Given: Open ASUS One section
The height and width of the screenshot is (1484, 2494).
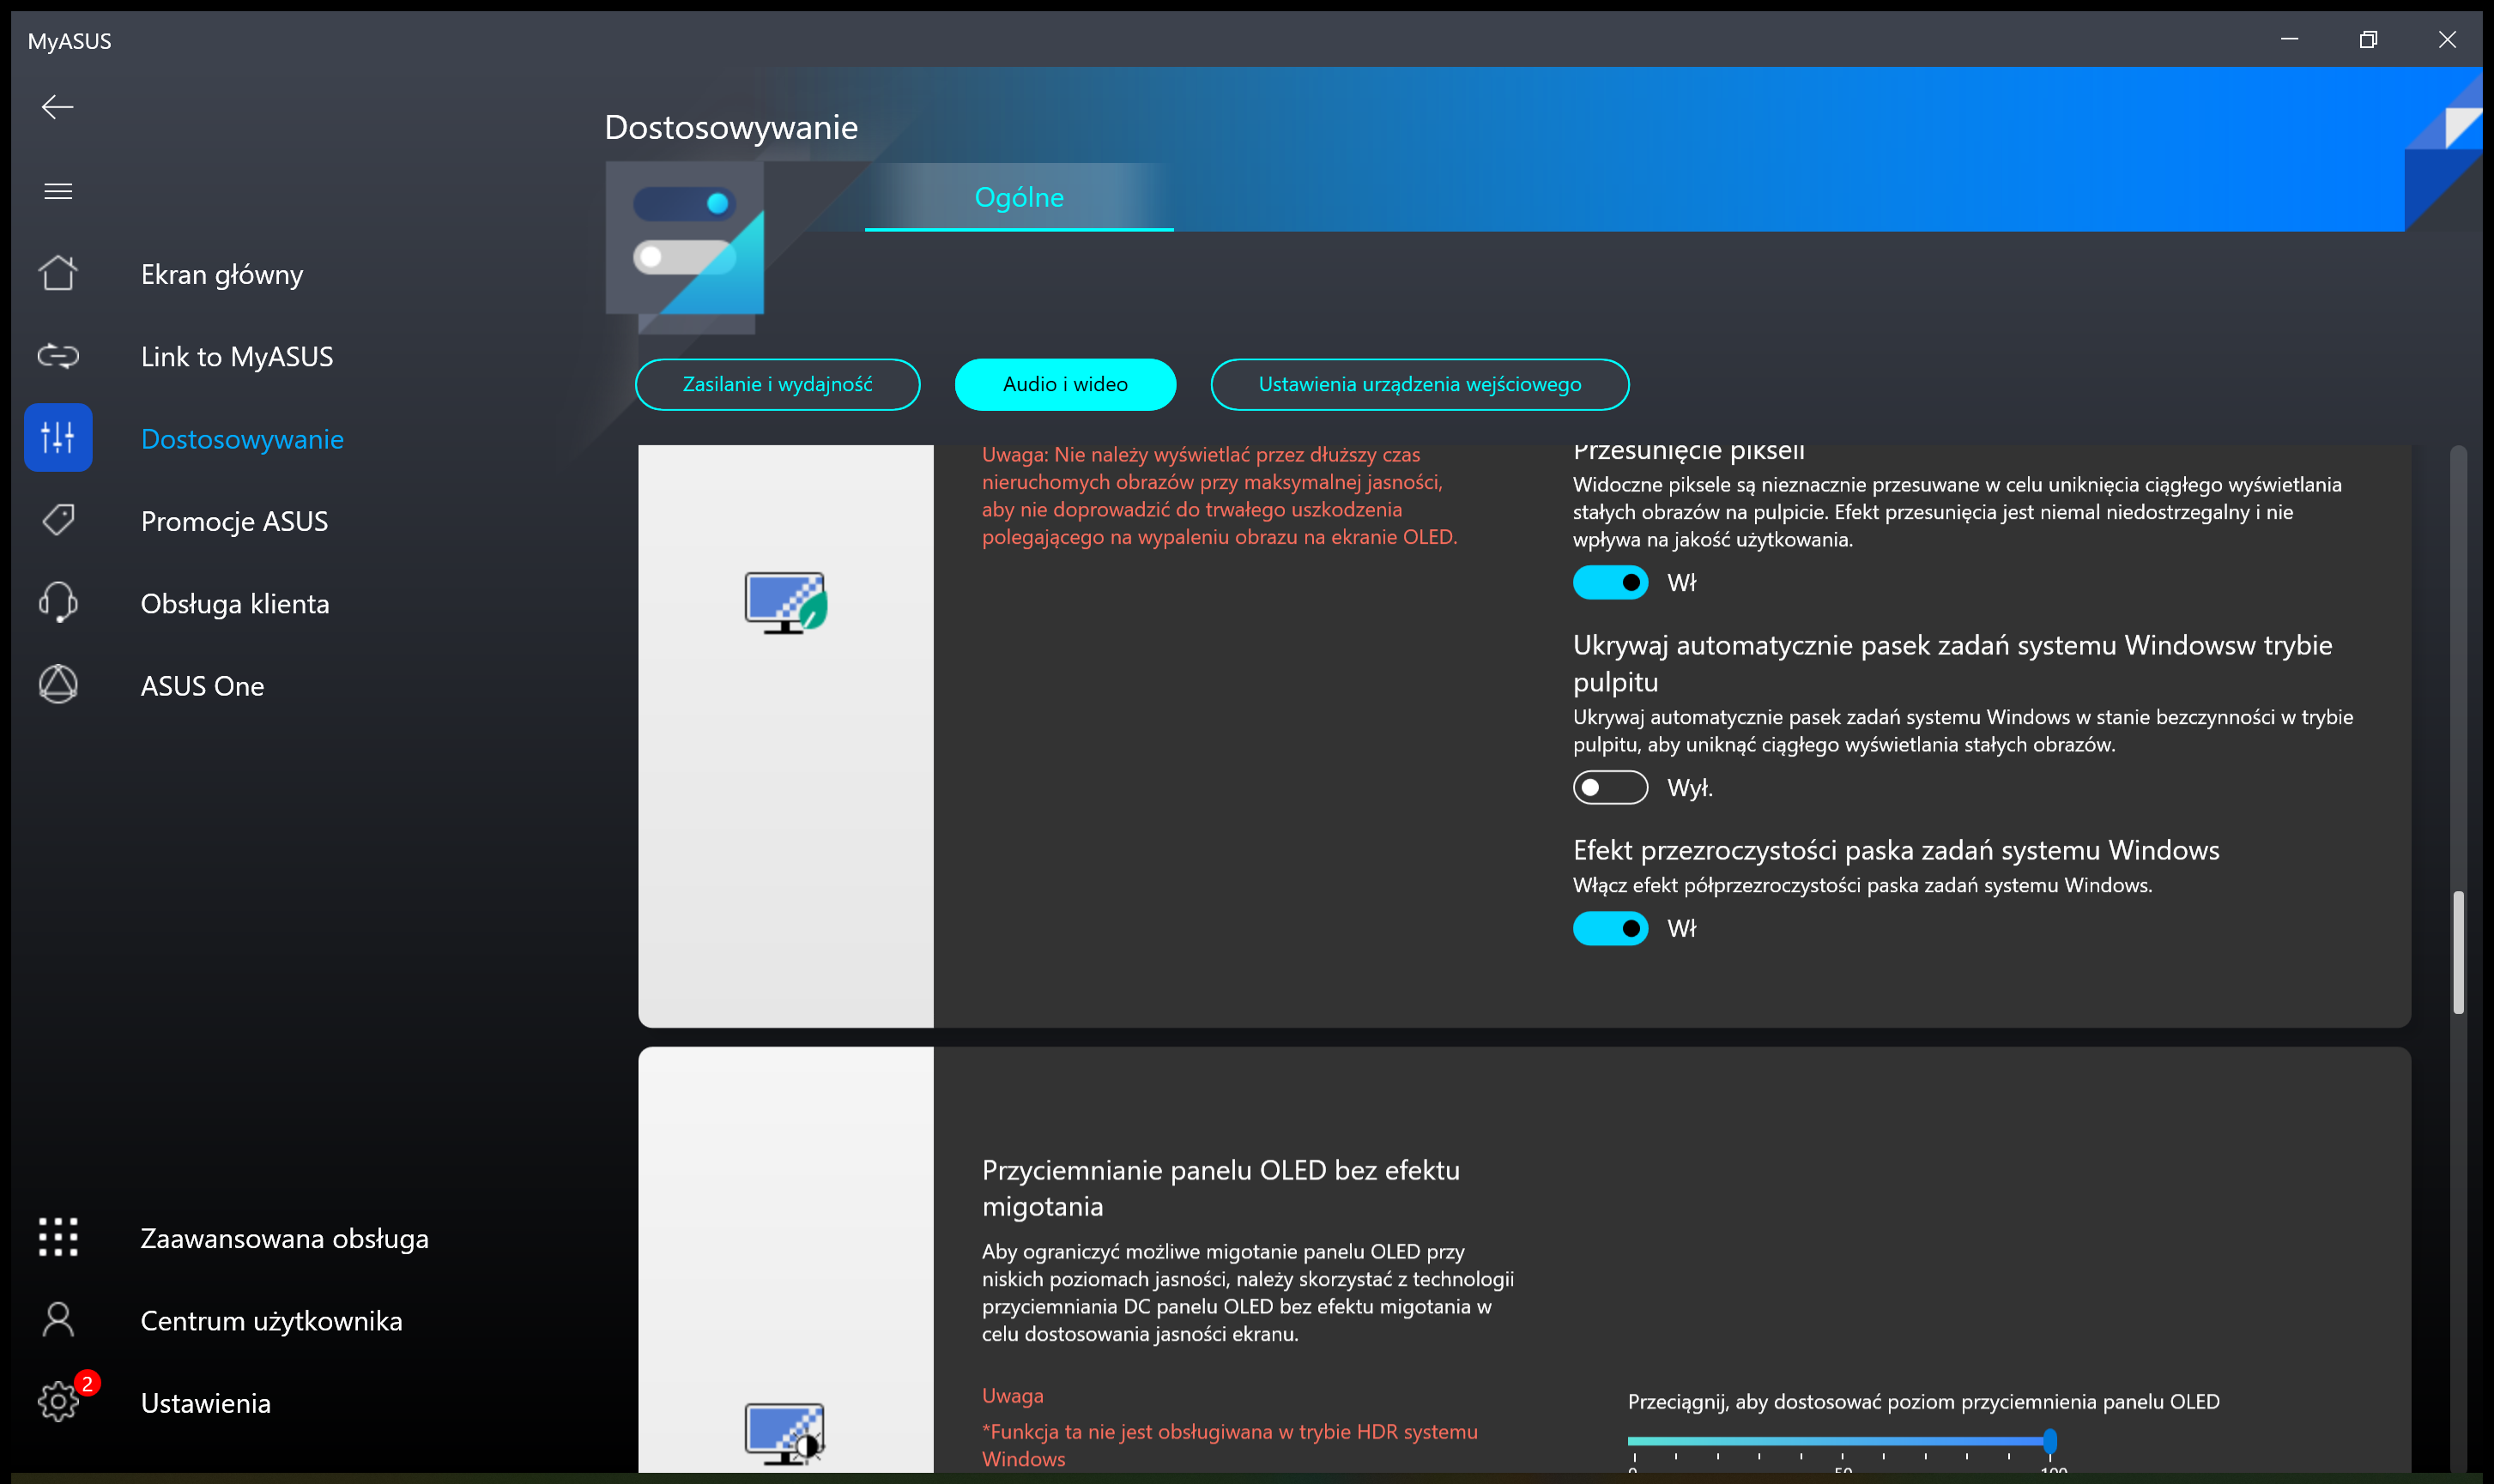Looking at the screenshot, I should click(x=202, y=686).
